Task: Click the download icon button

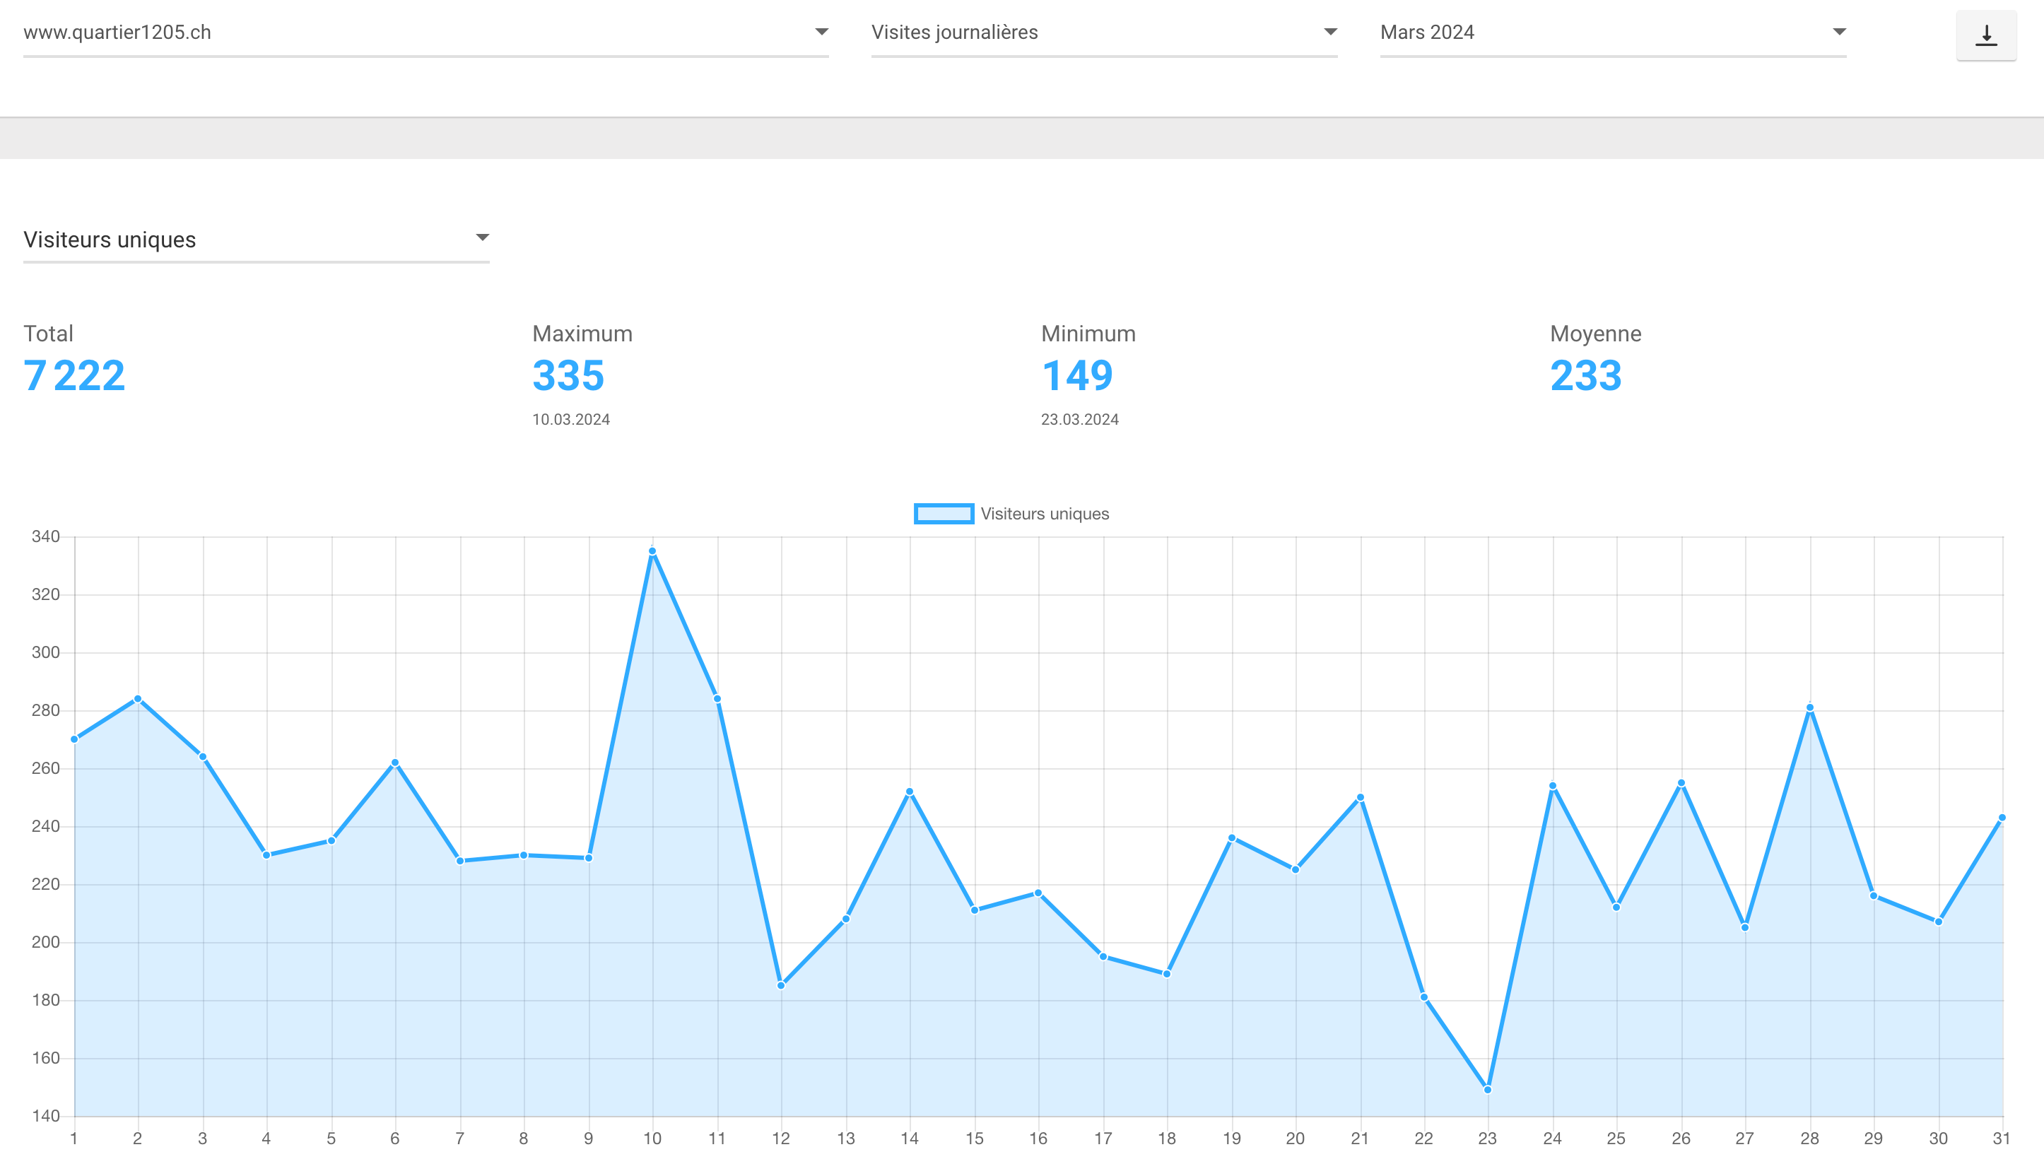Action: tap(1986, 35)
